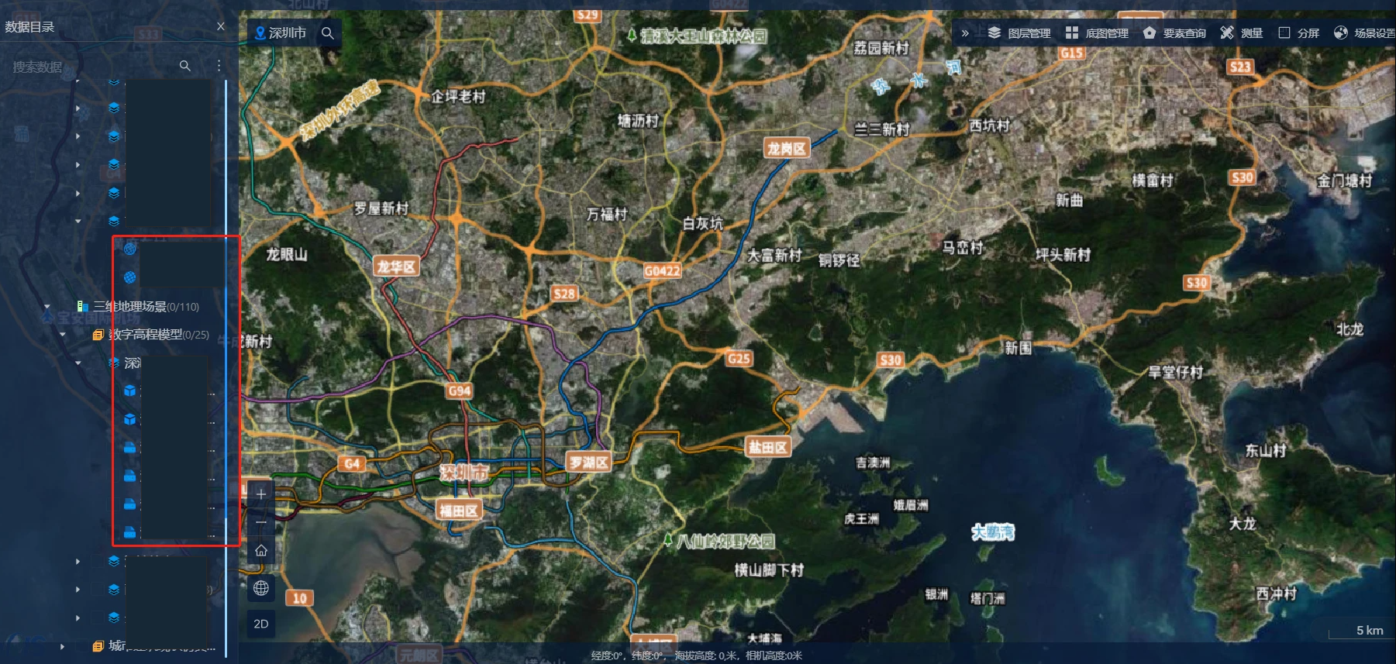
Task: Click the 塘沥村 village label
Action: [638, 120]
